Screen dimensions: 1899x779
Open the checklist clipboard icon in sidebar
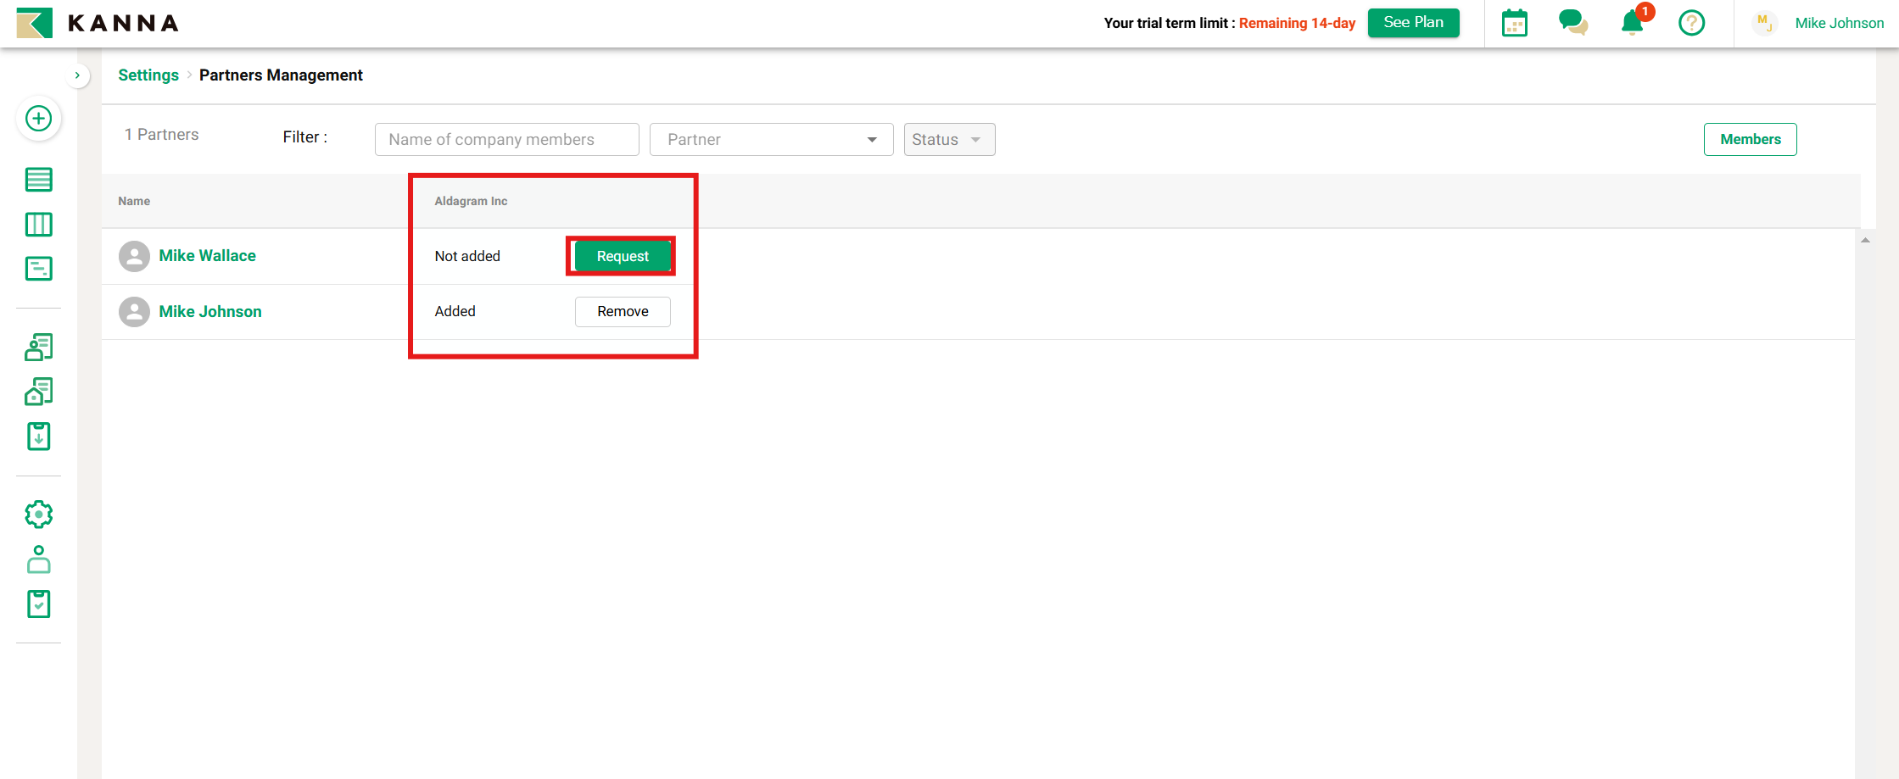coord(38,604)
